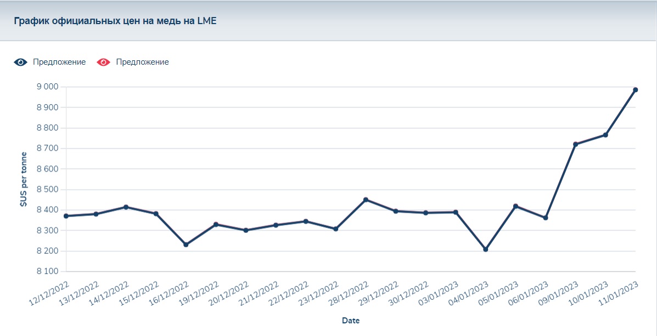Select the data point for 09/01/2023
The height and width of the screenshot is (336, 657).
(x=575, y=144)
